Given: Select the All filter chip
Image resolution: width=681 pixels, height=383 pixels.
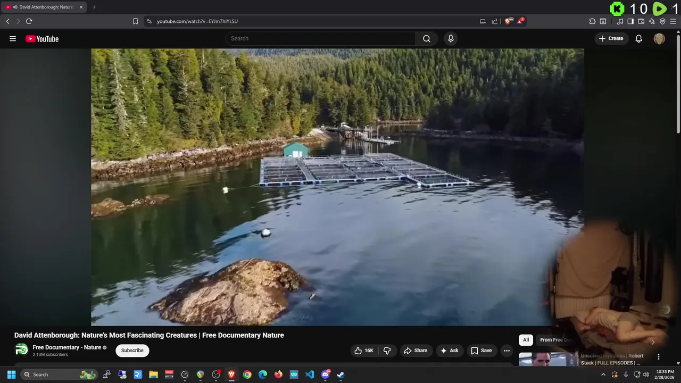Looking at the screenshot, I should pos(526,340).
